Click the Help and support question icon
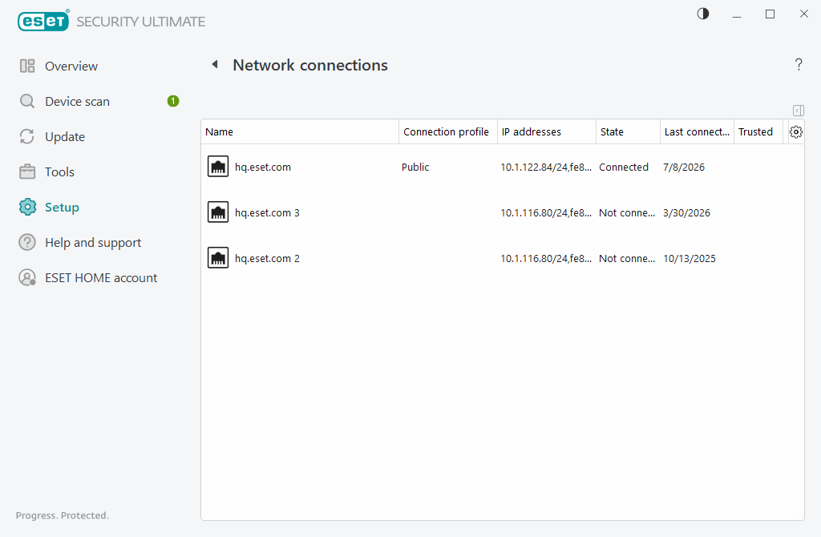 pyautogui.click(x=27, y=242)
